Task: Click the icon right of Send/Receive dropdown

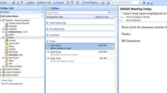Action: (x=103, y=3)
